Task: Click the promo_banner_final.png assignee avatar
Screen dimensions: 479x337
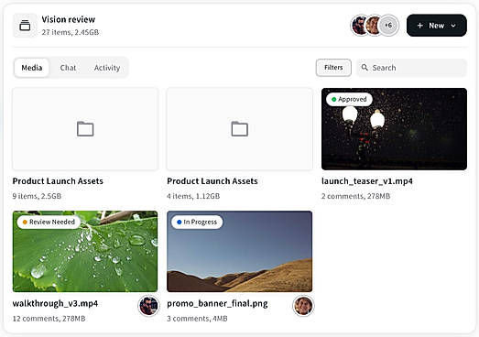Action: [x=303, y=306]
